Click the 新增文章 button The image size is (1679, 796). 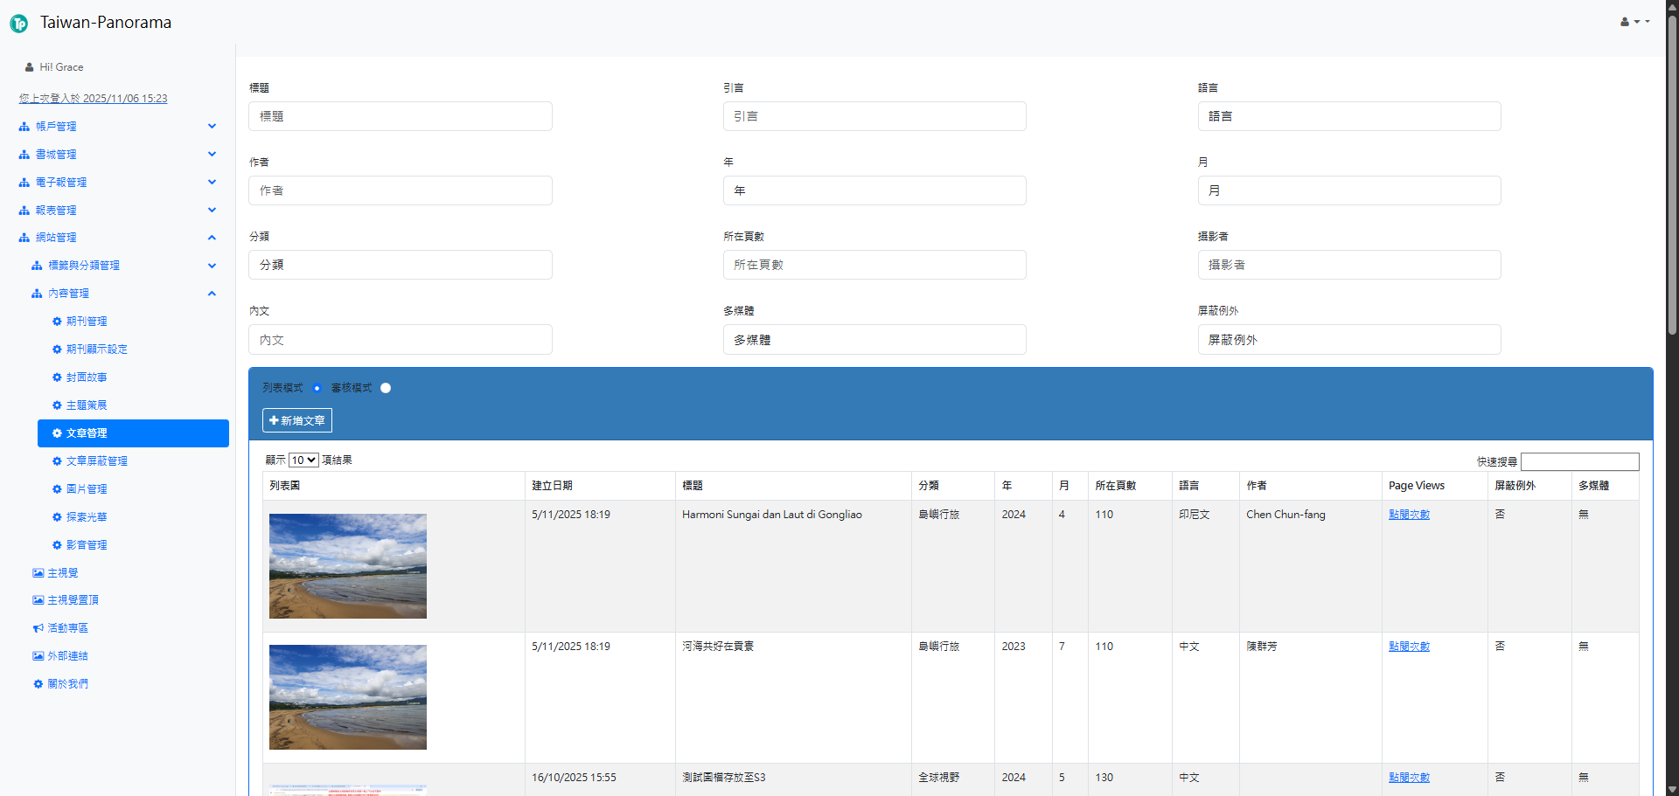coord(297,420)
